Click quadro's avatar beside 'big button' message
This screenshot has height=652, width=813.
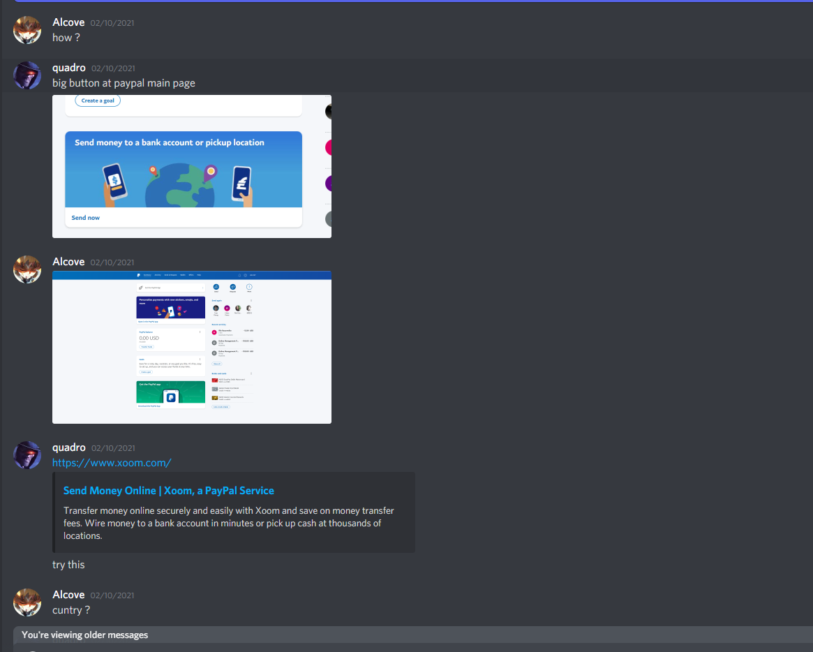pyautogui.click(x=27, y=75)
